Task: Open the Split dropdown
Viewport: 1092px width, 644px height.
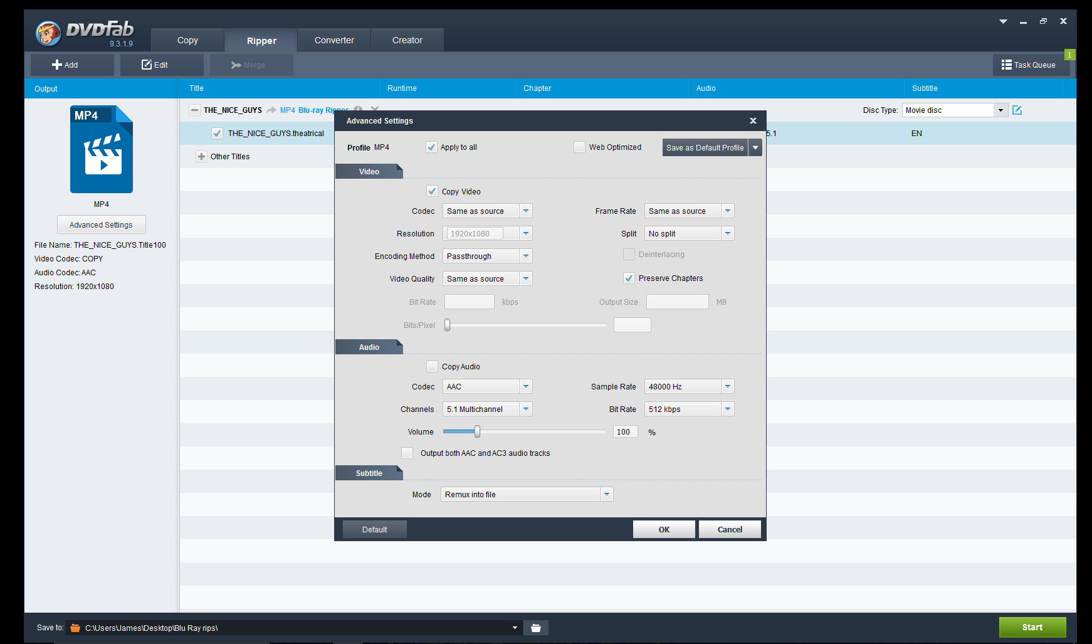Action: pos(689,234)
